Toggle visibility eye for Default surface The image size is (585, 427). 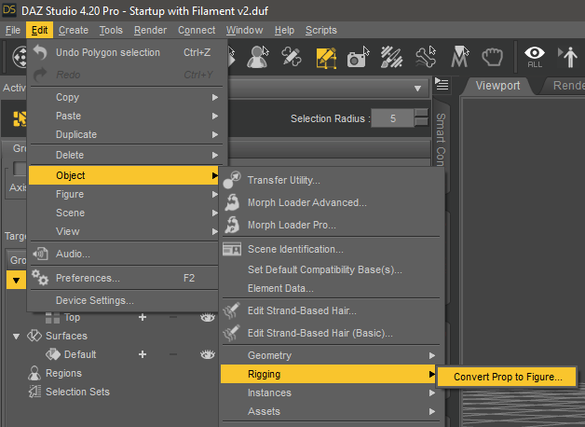[208, 354]
